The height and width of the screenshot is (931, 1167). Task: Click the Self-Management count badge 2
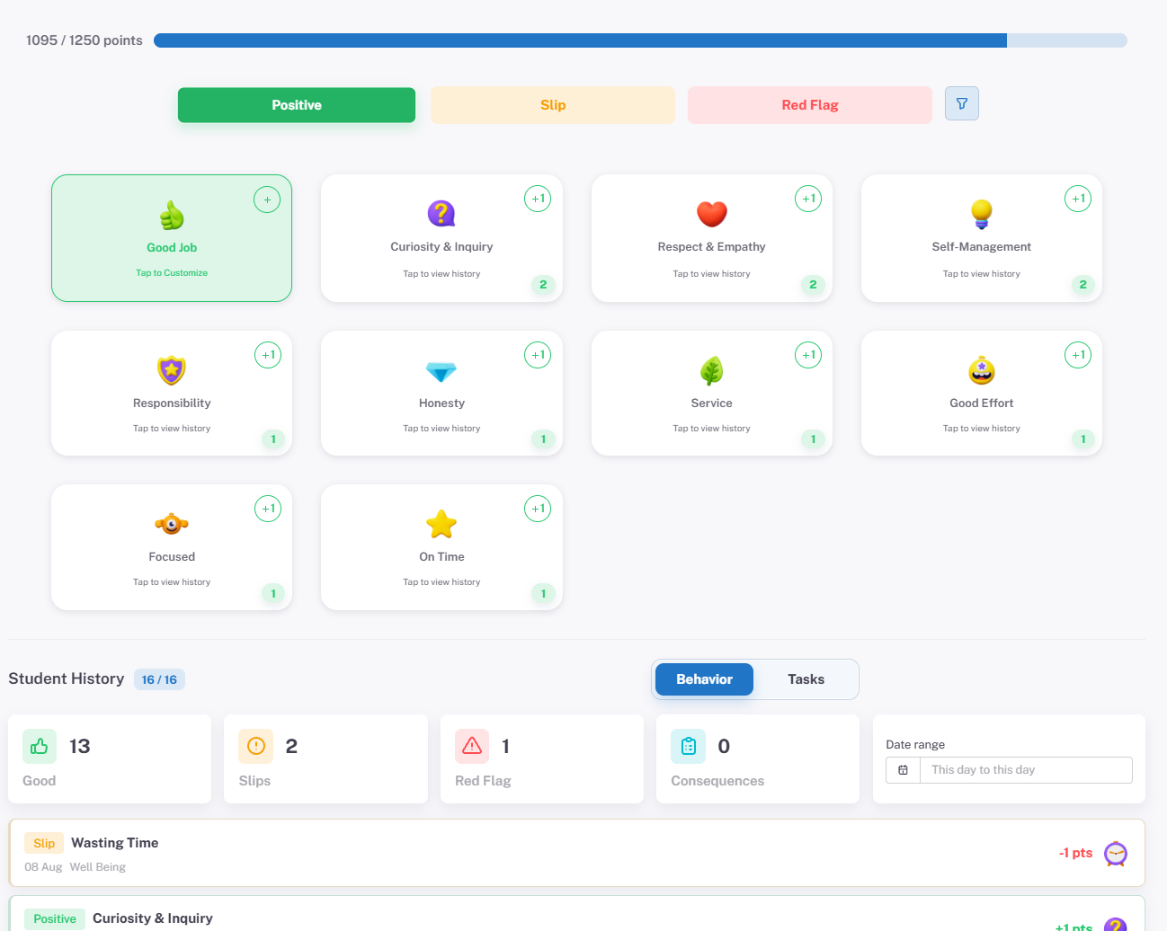coord(1083,285)
